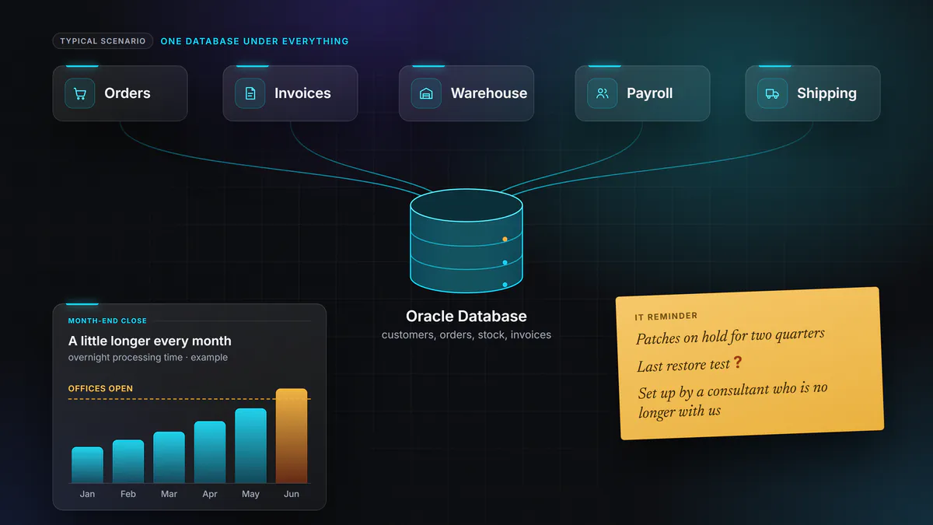The height and width of the screenshot is (525, 933).
Task: Click the May bar in chart
Action: tap(250, 446)
